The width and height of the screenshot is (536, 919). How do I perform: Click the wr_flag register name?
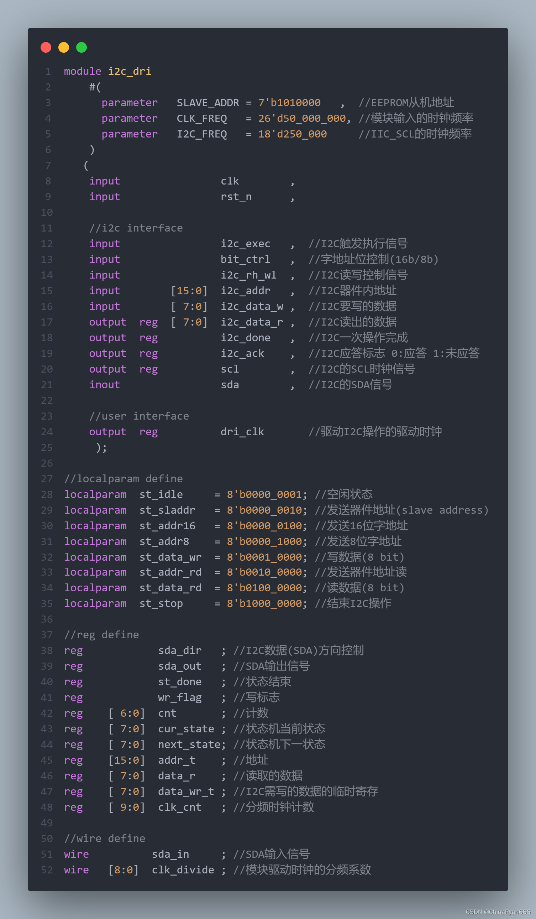click(180, 698)
